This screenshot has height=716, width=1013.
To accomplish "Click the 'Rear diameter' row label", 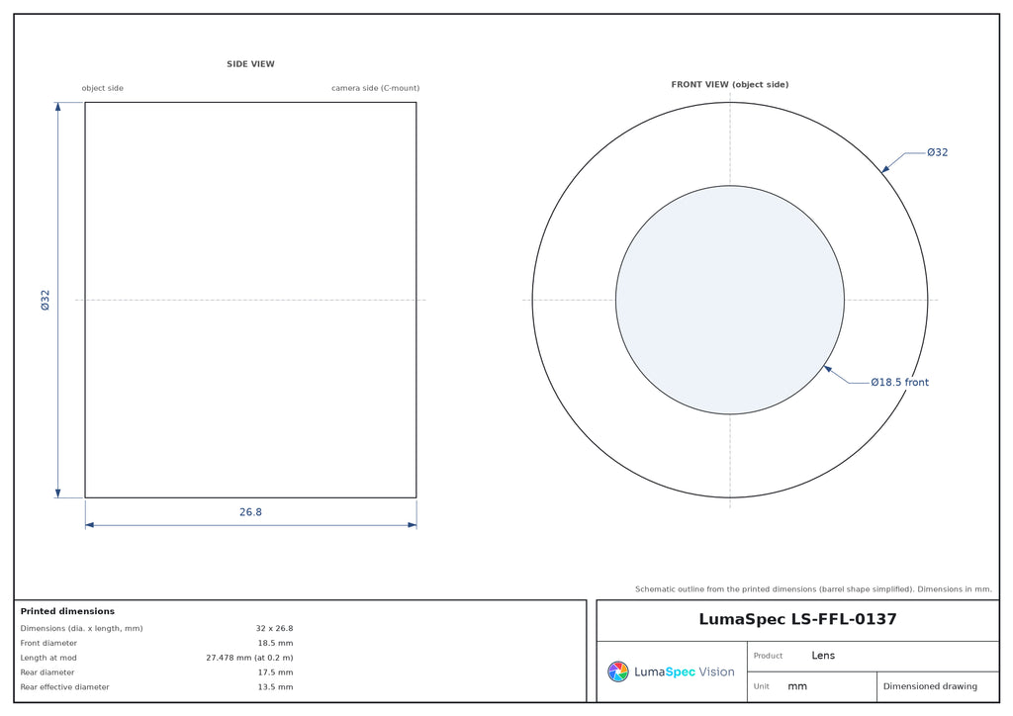I will [x=47, y=672].
